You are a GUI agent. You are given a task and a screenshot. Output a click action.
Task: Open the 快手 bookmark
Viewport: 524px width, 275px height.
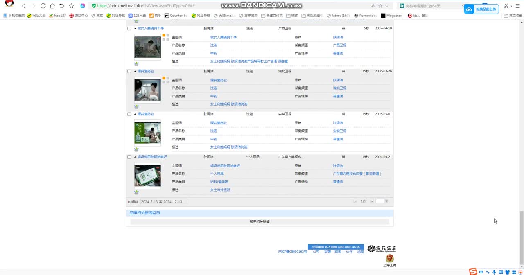[x=156, y=16]
